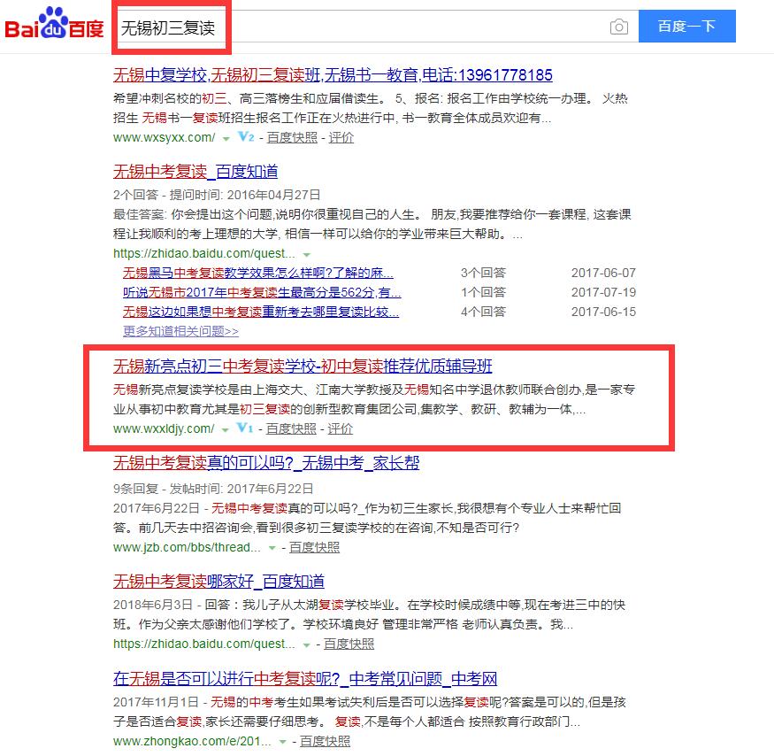Image resolution: width=774 pixels, height=756 pixels.
Task: Open 在无锡是否可以进行中考复读呢 result title
Action: (x=305, y=679)
